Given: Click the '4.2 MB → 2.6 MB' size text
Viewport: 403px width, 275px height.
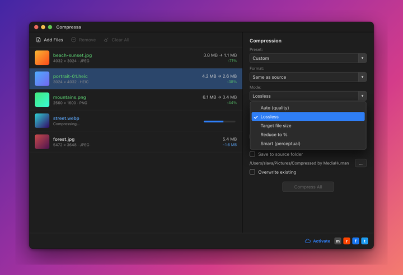Looking at the screenshot, I should [x=219, y=76].
